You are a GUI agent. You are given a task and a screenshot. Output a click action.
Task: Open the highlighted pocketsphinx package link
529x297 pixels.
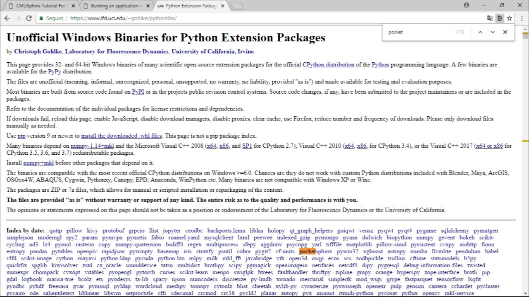click(x=316, y=251)
